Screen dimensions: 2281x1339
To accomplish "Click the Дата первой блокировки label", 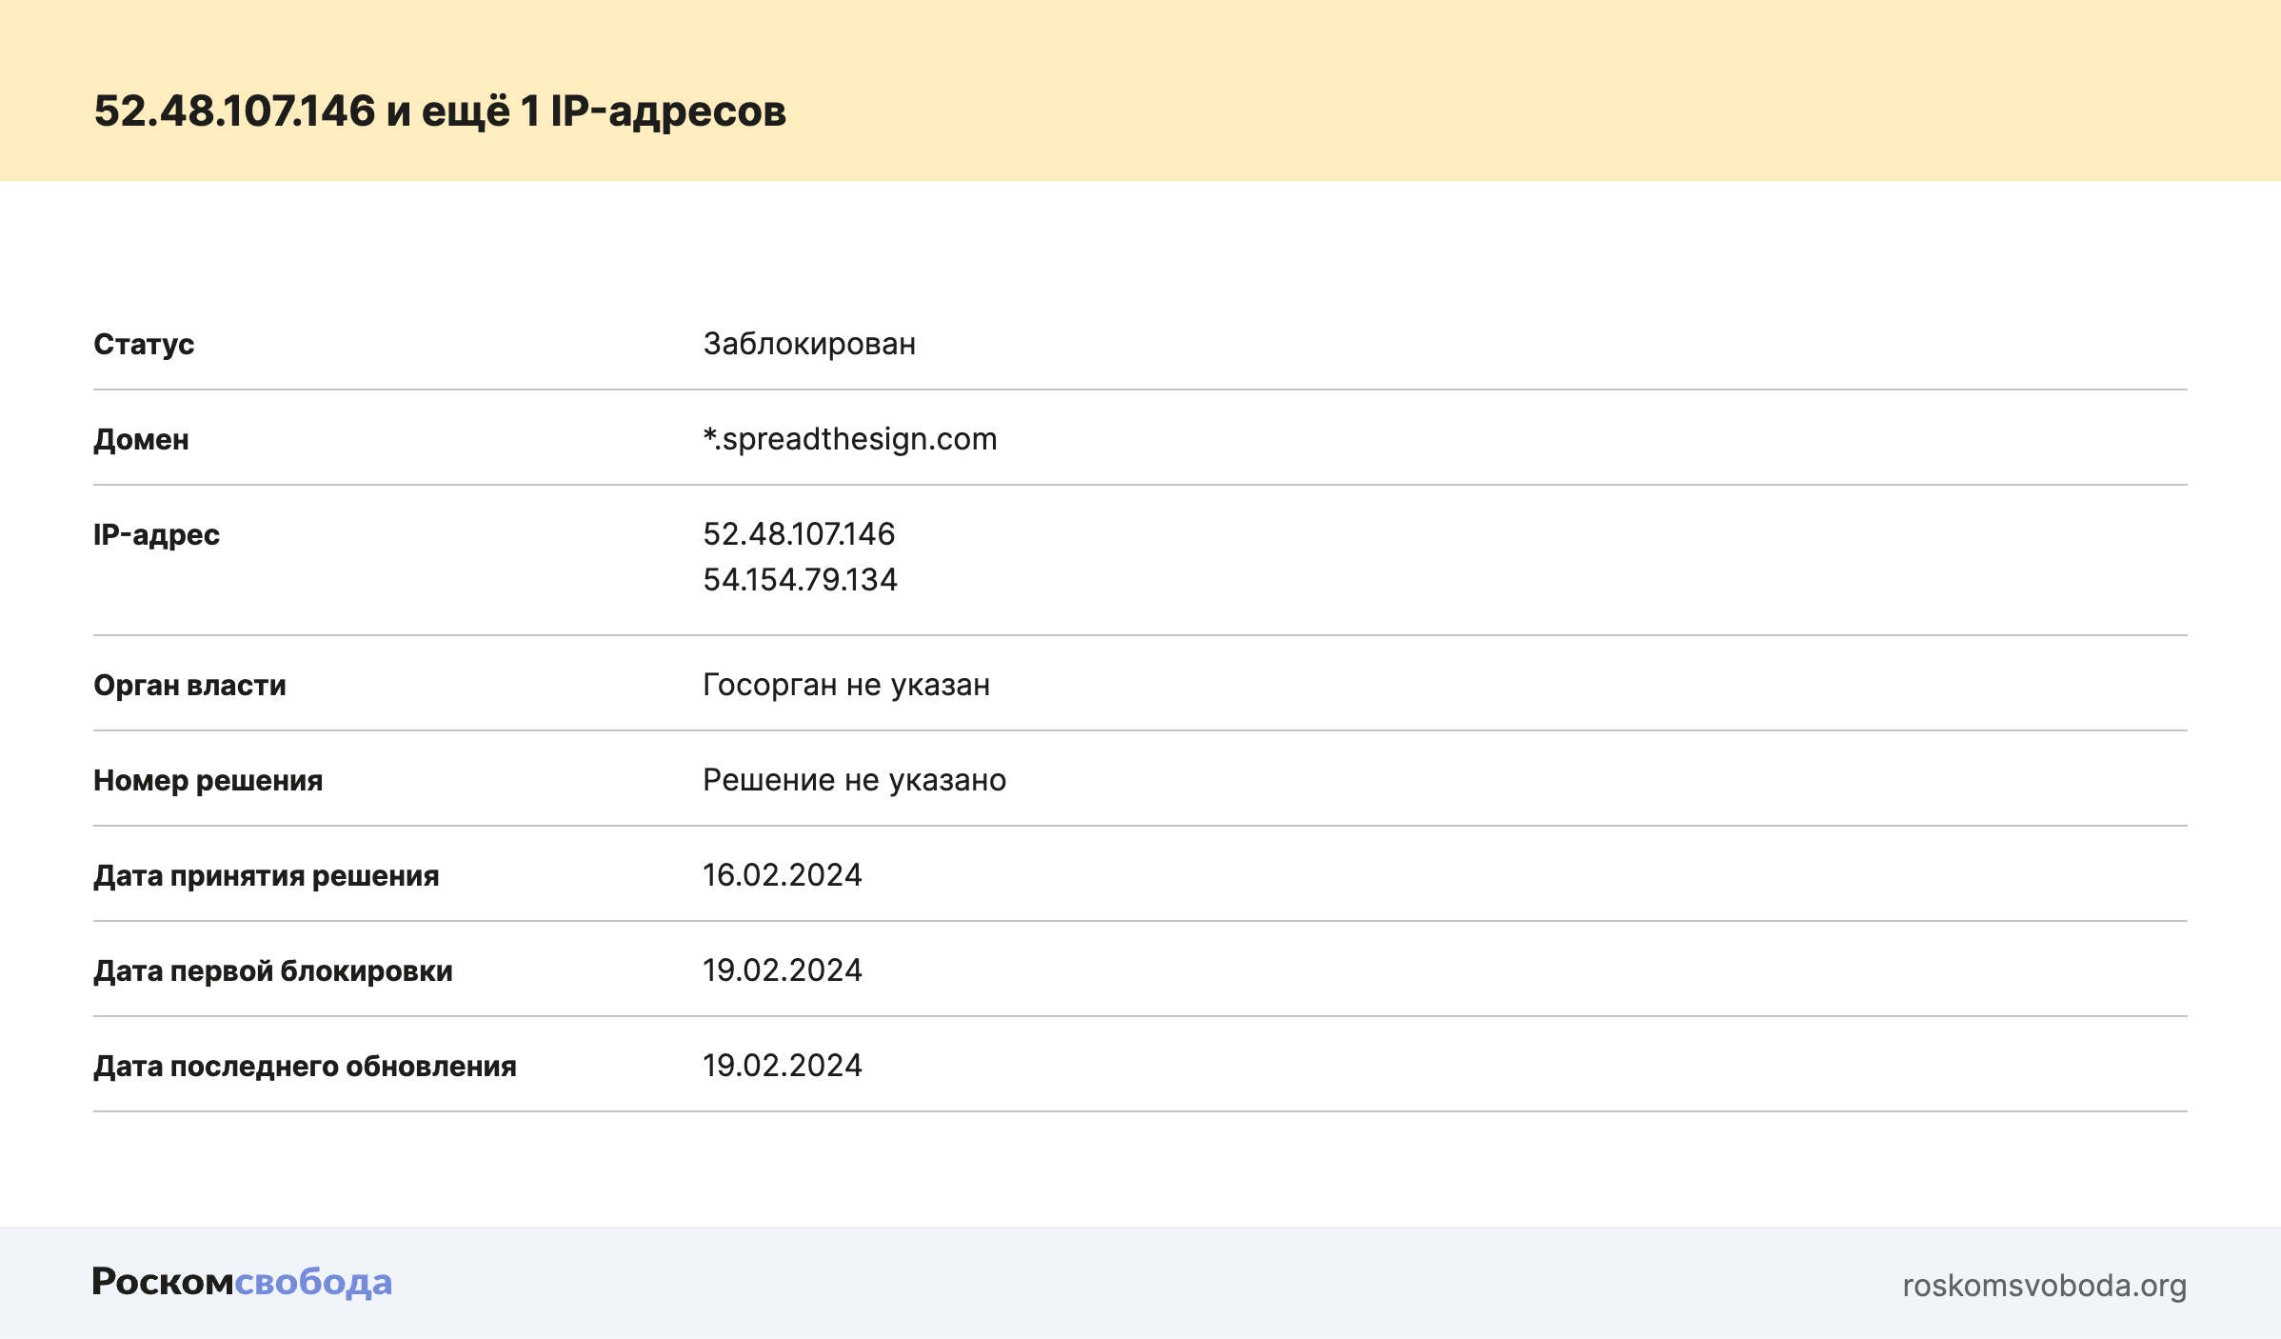I will 272,970.
